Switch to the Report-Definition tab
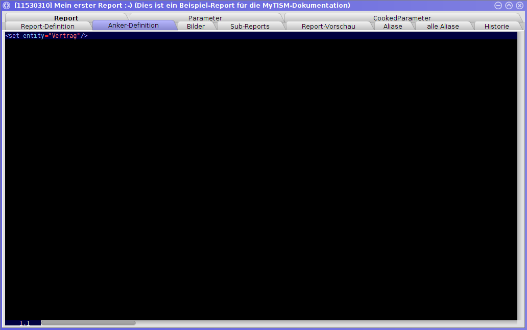The image size is (527, 330). pos(47,26)
